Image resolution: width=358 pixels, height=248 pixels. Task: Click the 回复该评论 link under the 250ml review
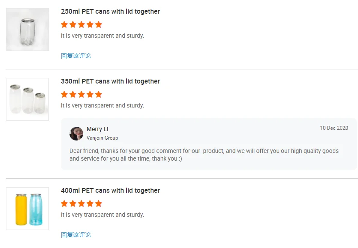click(x=76, y=56)
